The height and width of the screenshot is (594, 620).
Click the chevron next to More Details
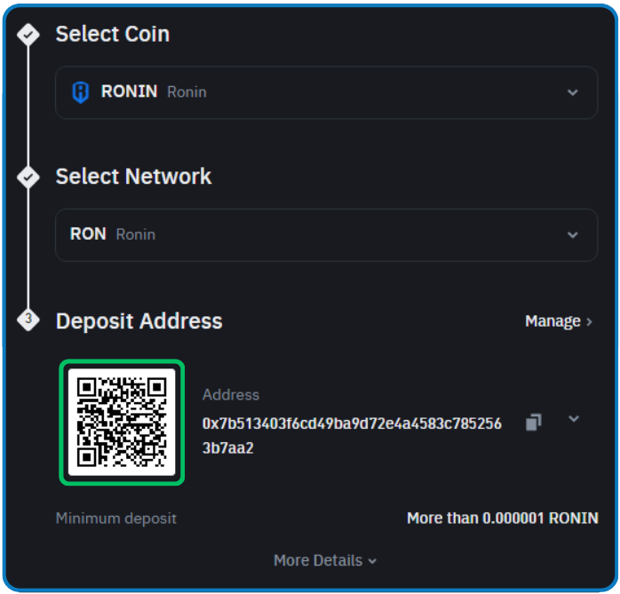pos(372,561)
